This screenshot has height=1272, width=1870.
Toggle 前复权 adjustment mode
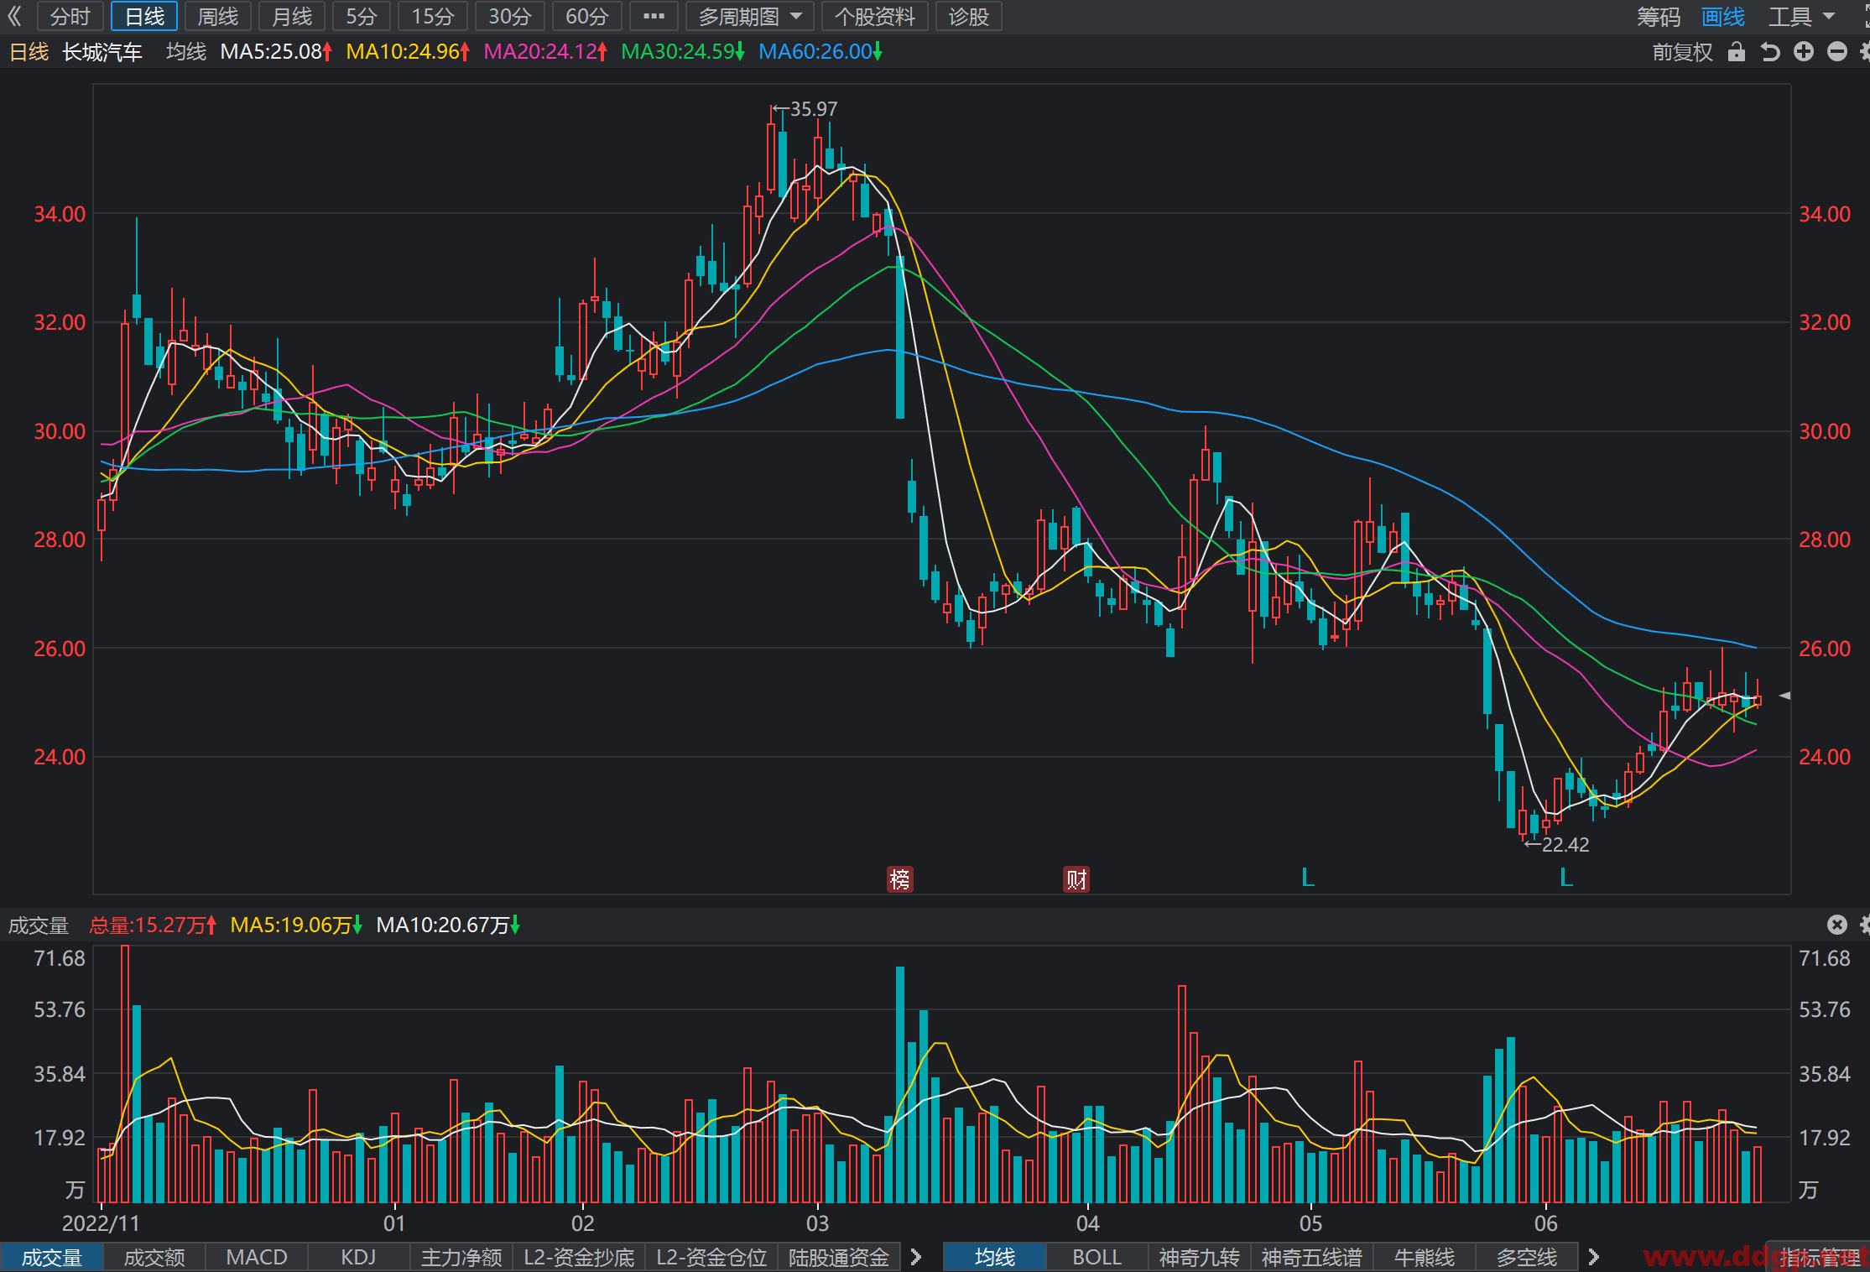1682,52
